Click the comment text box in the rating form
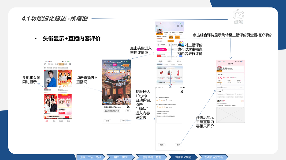 pos(169,119)
